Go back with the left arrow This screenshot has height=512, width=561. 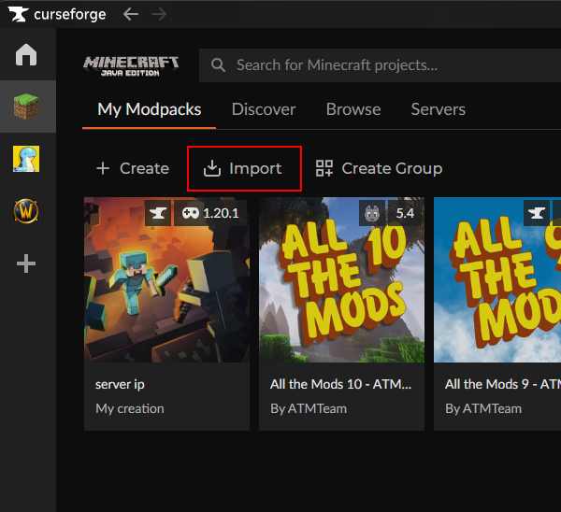131,14
